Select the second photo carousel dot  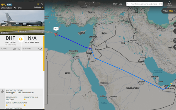(x=21, y=31)
